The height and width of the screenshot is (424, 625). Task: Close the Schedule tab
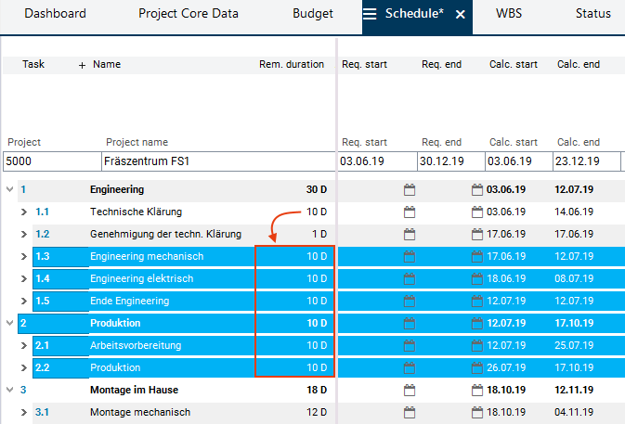coord(460,15)
